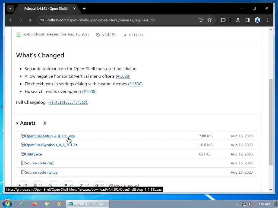Download Source code (tar.gz)
Image resolution: width=278 pixels, height=208 pixels.
[x=42, y=172]
